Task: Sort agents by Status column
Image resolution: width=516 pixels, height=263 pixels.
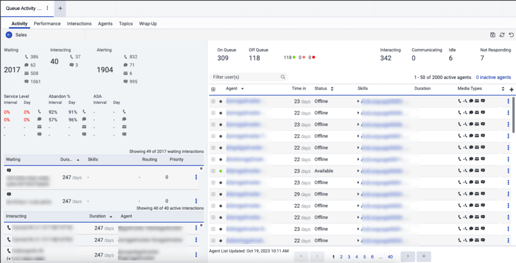Action: [x=332, y=89]
